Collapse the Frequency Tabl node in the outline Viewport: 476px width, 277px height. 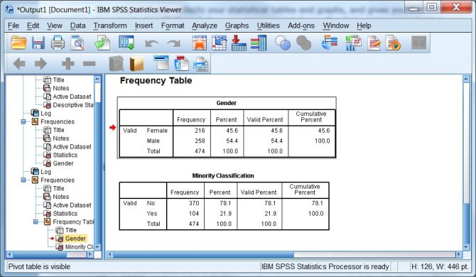[x=36, y=222]
